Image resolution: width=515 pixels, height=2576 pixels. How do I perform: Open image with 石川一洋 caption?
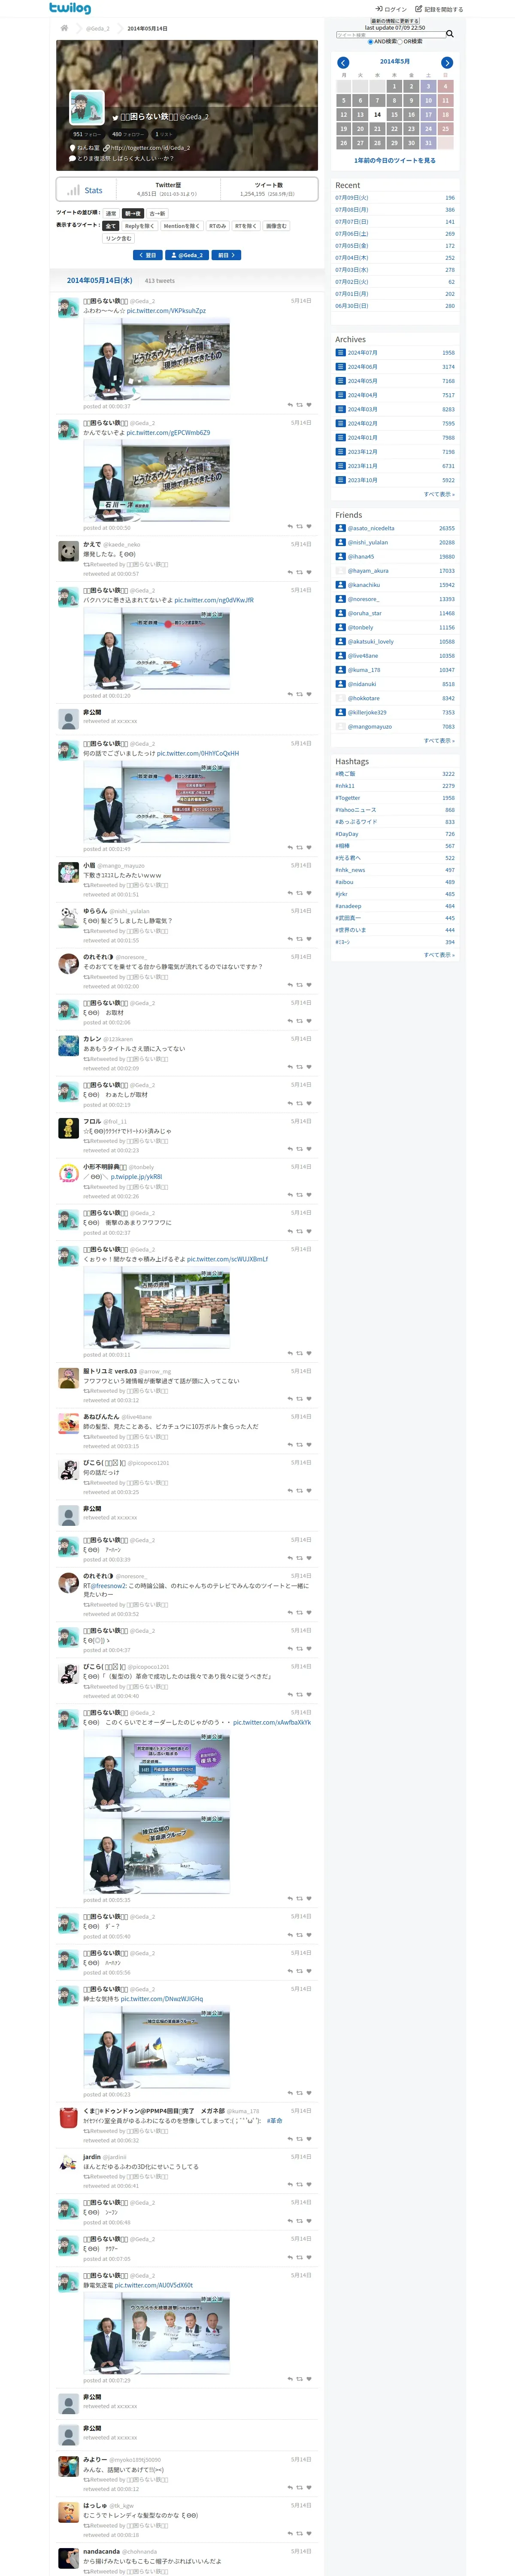pos(156,481)
